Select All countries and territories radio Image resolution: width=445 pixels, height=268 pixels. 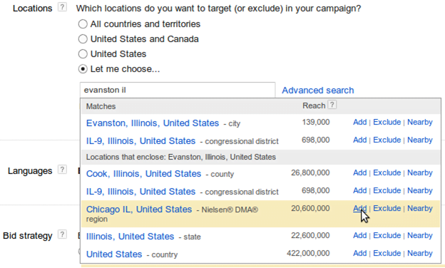(83, 24)
